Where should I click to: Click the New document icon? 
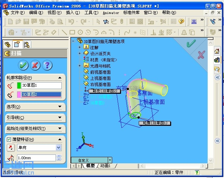[11, 21]
